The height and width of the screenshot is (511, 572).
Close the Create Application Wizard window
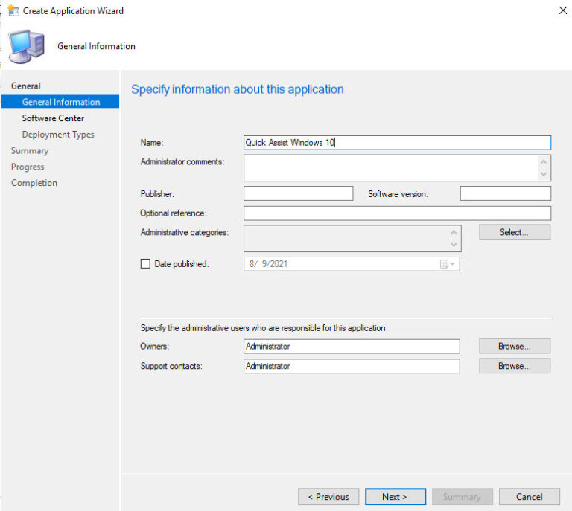[562, 10]
